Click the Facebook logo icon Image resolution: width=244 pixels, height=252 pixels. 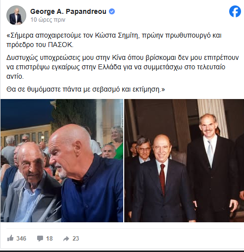pos(235,11)
